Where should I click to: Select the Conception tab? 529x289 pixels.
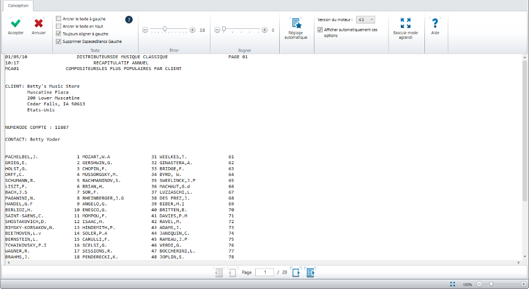(18, 5)
